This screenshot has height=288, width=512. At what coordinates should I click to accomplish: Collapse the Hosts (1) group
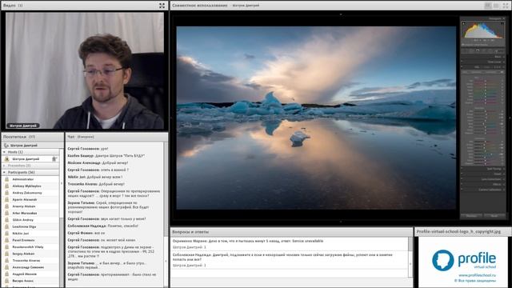(4, 152)
